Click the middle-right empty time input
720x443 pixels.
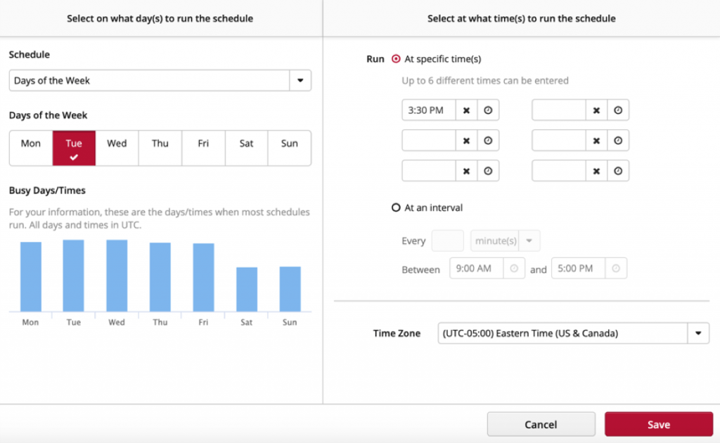[559, 141]
